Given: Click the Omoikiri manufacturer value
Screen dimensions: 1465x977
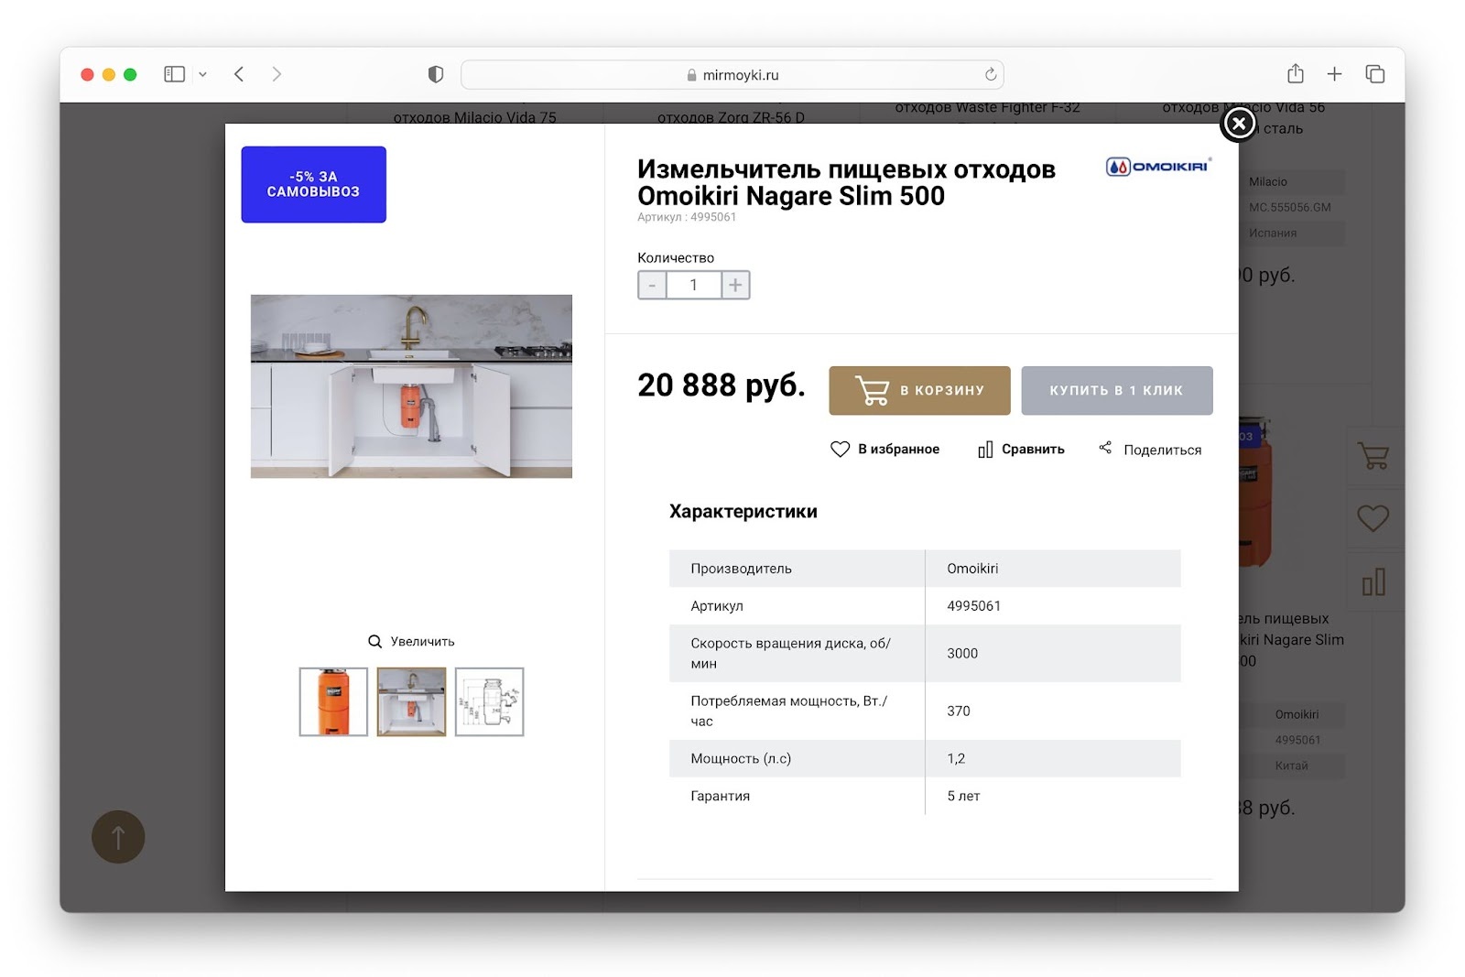Looking at the screenshot, I should pos(972,569).
